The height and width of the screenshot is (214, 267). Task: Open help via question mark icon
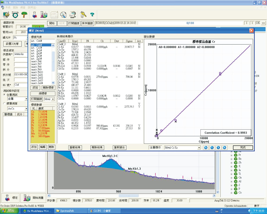coord(92,14)
